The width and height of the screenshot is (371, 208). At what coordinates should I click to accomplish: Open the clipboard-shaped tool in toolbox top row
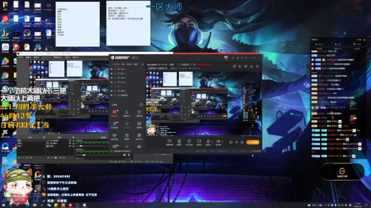(x=139, y=113)
